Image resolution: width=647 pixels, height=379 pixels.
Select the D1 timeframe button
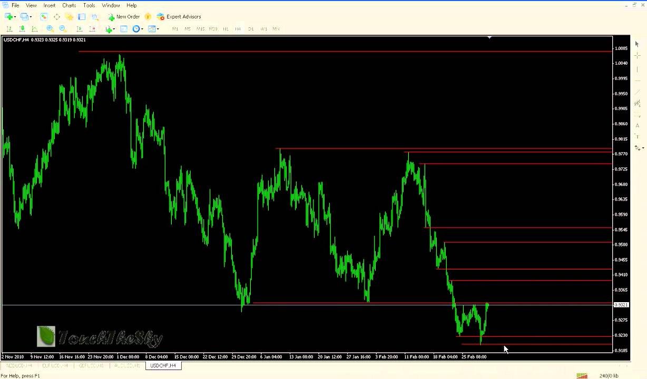click(x=251, y=29)
